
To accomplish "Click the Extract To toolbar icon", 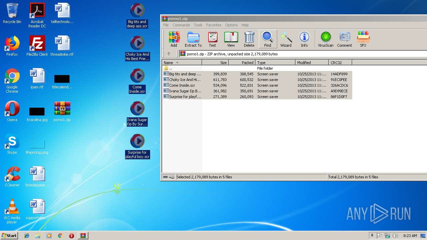I will tap(193, 39).
